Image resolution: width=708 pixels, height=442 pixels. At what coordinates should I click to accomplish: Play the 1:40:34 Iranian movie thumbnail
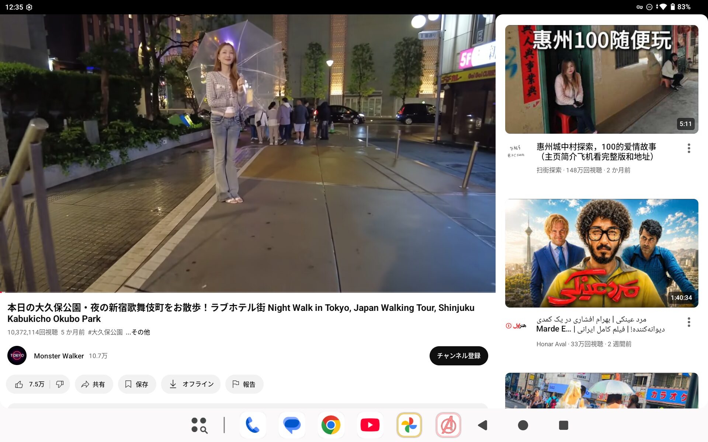(601, 253)
